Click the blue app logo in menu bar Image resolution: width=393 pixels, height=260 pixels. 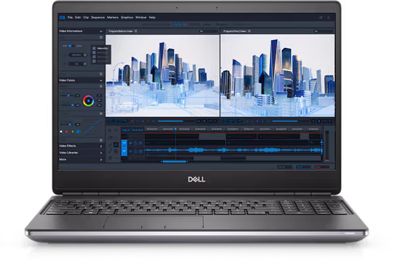(62, 17)
